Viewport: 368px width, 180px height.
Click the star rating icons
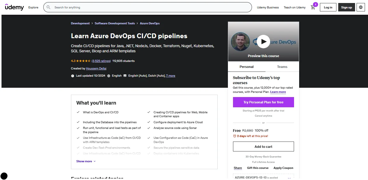coord(84,61)
